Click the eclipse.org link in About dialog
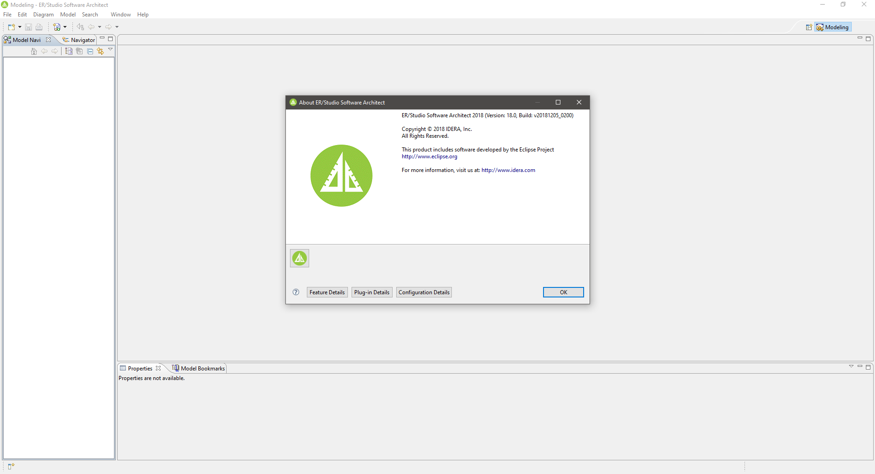The height and width of the screenshot is (474, 875). pos(430,156)
